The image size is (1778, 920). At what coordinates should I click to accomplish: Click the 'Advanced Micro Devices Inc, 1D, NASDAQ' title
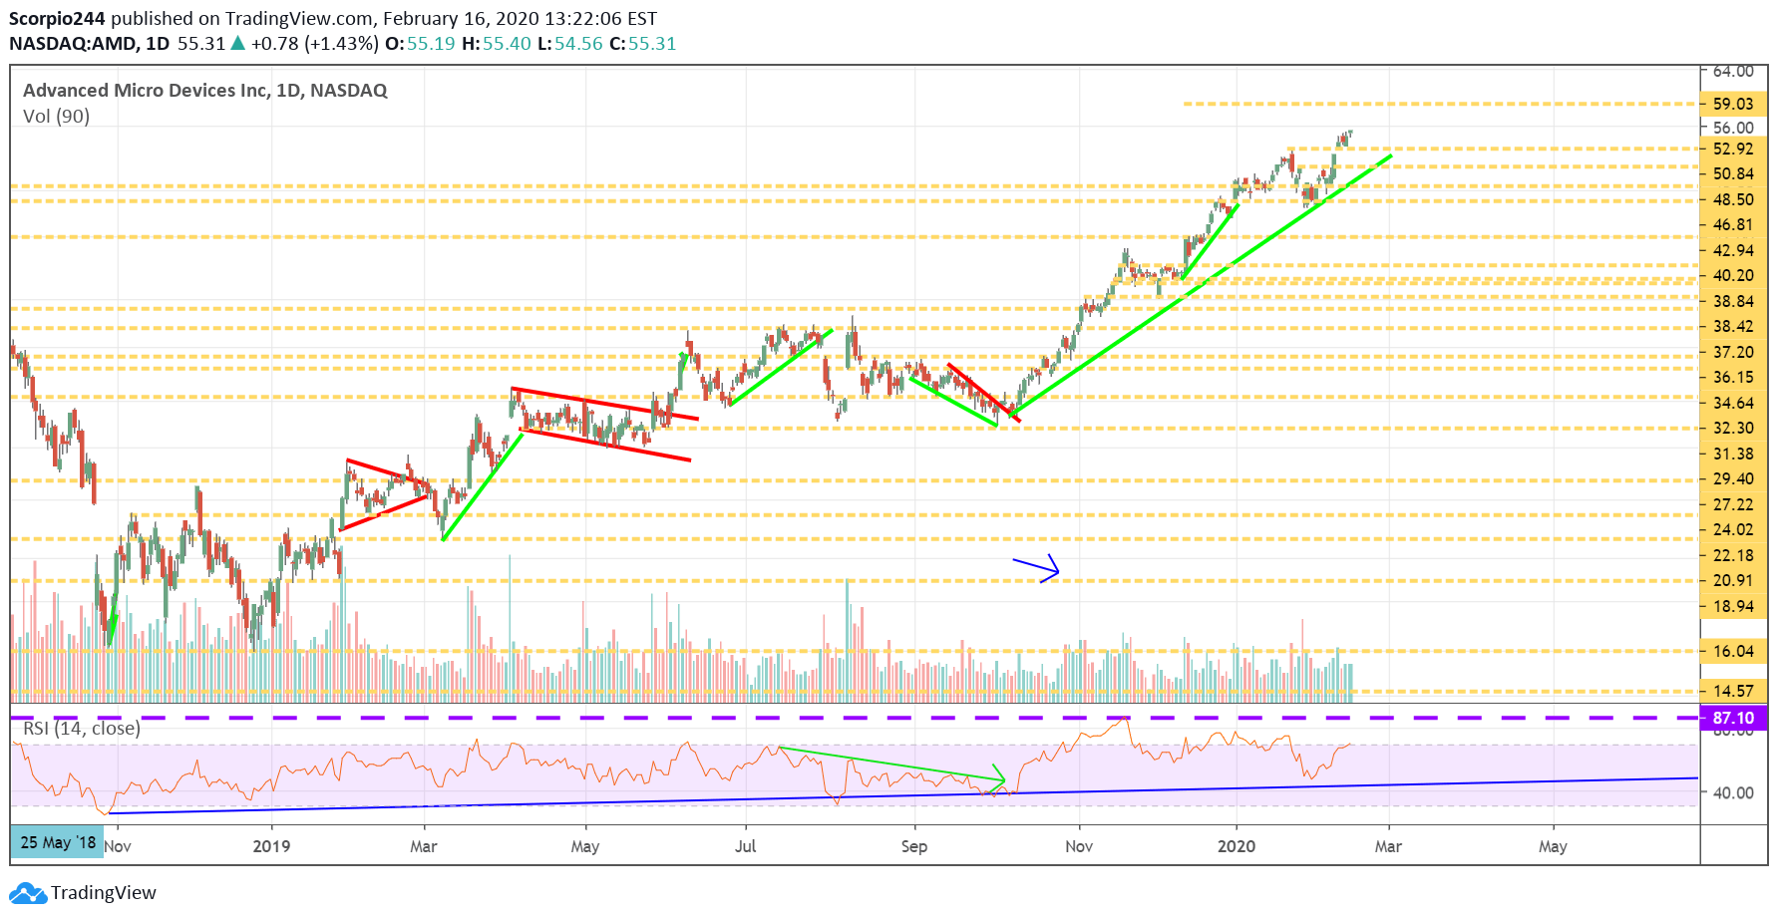click(x=205, y=91)
